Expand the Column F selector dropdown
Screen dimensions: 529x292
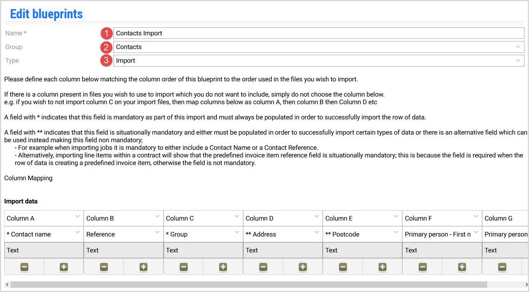coord(442,218)
